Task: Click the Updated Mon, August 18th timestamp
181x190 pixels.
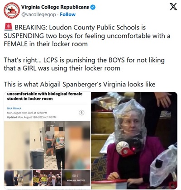Action: pos(32,117)
